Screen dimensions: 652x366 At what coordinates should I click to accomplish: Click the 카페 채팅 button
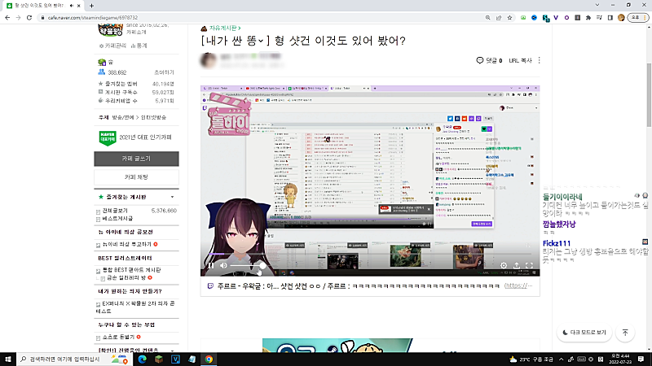(x=136, y=177)
